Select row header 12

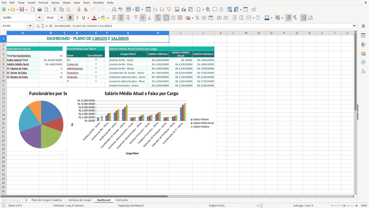3,89
